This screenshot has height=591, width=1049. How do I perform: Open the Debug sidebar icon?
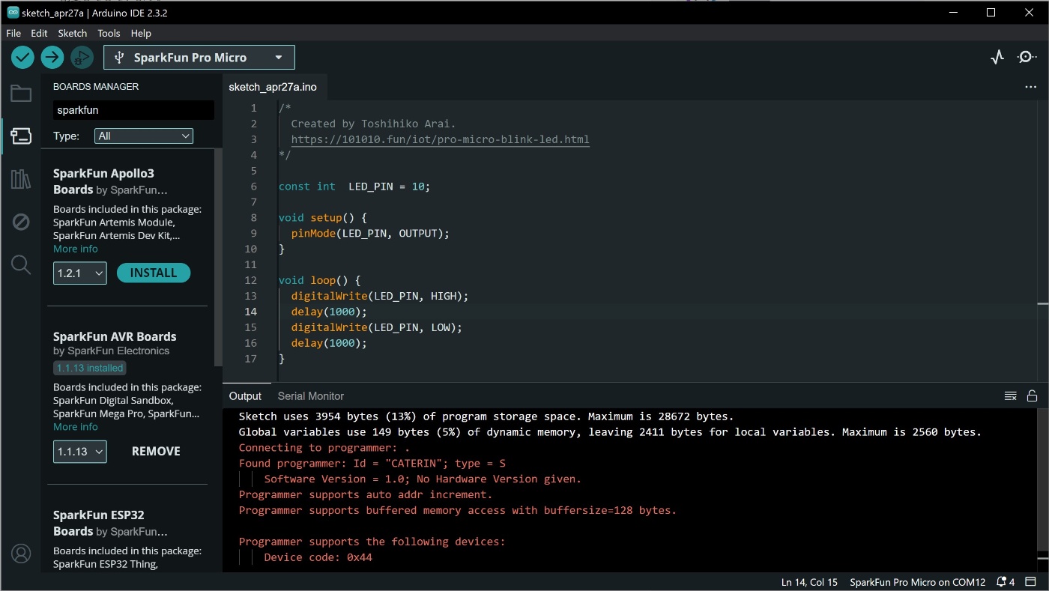(21, 222)
